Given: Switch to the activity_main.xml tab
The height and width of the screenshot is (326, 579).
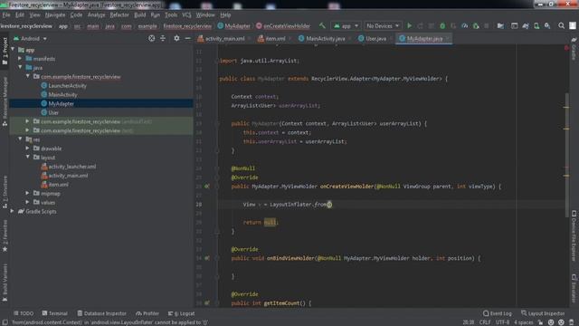Looking at the screenshot, I should pos(221,38).
